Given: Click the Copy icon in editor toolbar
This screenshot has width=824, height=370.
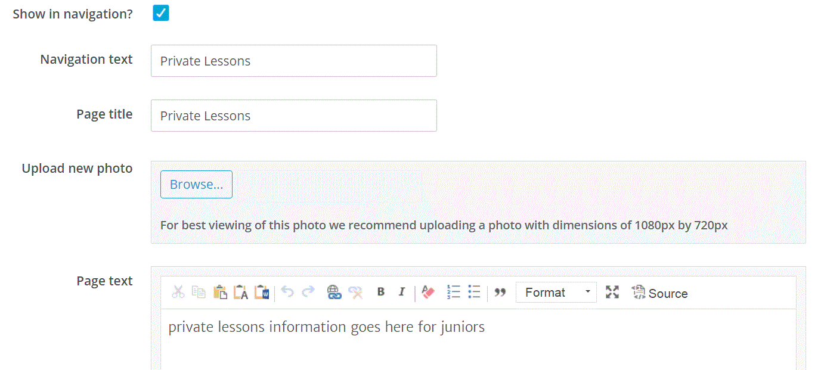Looking at the screenshot, I should pyautogui.click(x=199, y=293).
